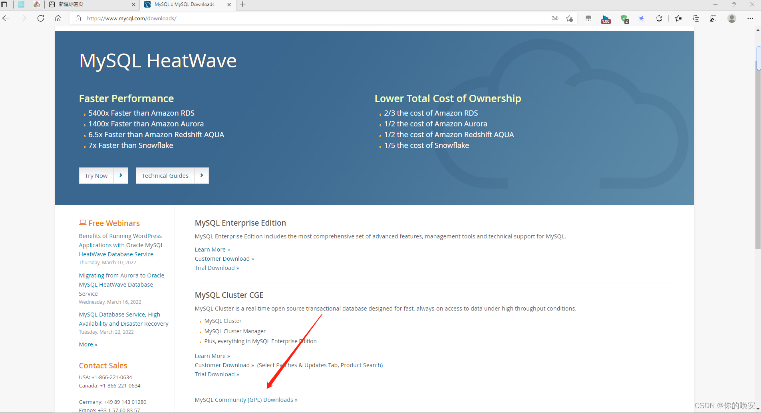Click the scrollbar up arrow
This screenshot has height=413, width=761.
click(758, 30)
